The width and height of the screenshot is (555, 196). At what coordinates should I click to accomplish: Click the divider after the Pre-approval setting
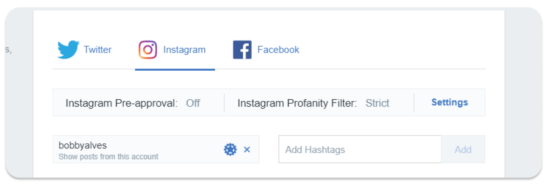pyautogui.click(x=224, y=103)
